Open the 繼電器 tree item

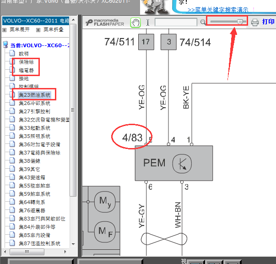(x=26, y=70)
